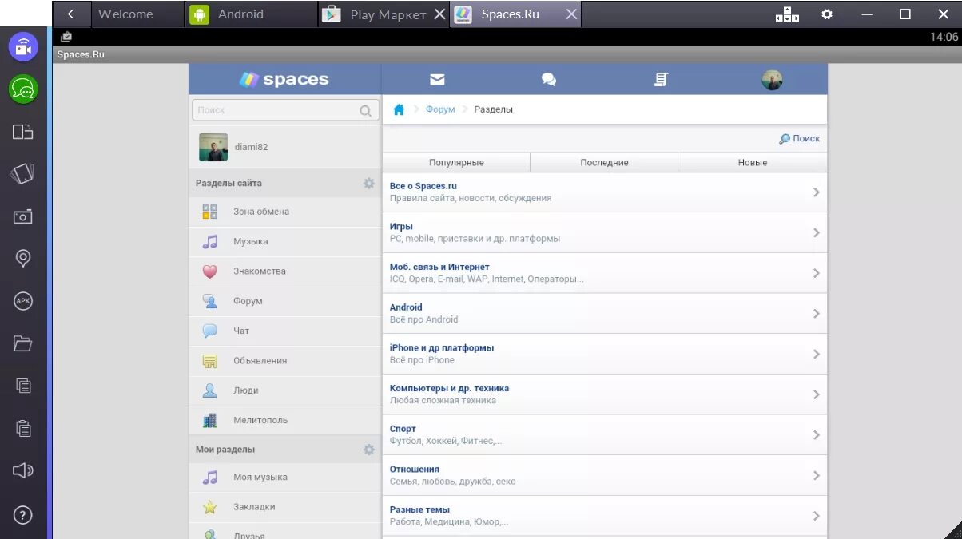
Task: Click the Разделы breadcrumb text
Action: (494, 109)
